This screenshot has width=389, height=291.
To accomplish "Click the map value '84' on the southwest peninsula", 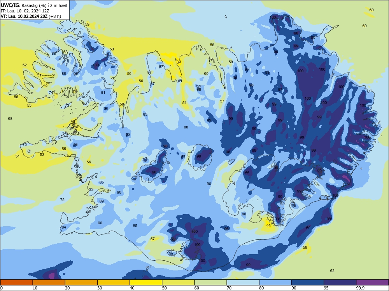I will pyautogui.click(x=64, y=227).
